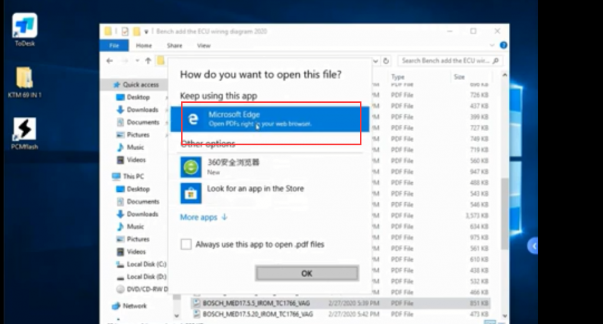Refresh the folder view
Image resolution: width=603 pixels, height=324 pixels.
[386, 61]
